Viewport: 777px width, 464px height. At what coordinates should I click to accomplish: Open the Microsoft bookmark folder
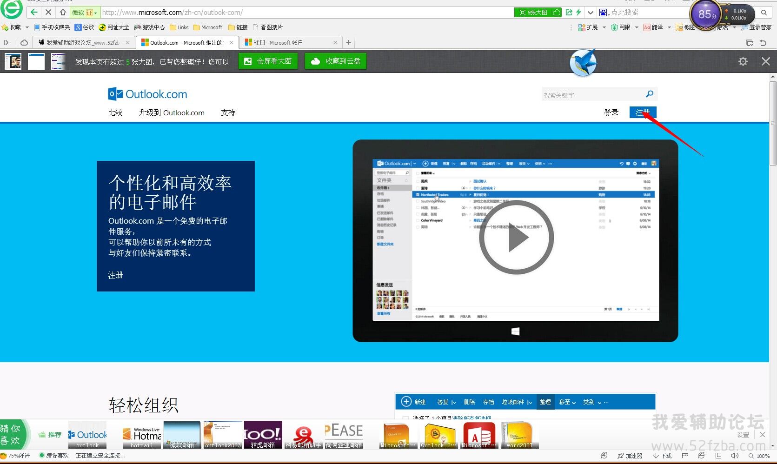coord(208,27)
